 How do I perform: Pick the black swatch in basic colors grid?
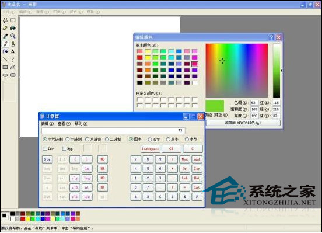140,83
